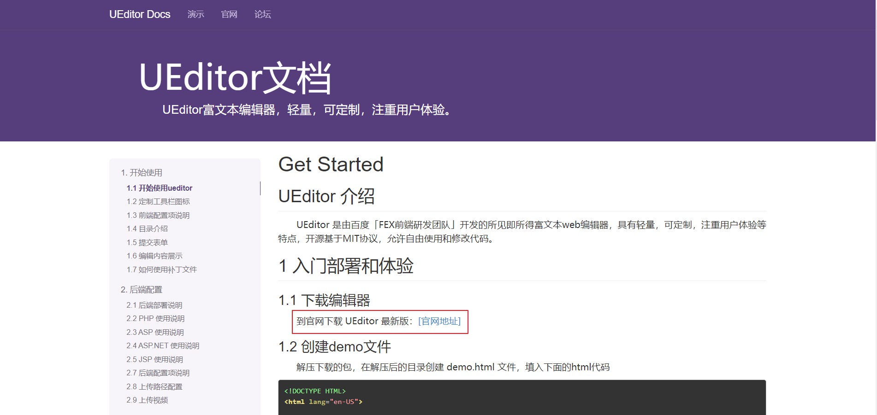The height and width of the screenshot is (415, 877).
Task: Select sidebar section 2. 后端配置
Action: 142,290
